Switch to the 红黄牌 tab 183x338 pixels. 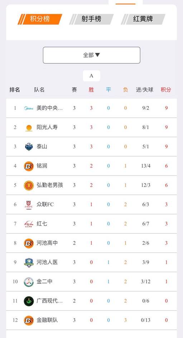pyautogui.click(x=143, y=19)
